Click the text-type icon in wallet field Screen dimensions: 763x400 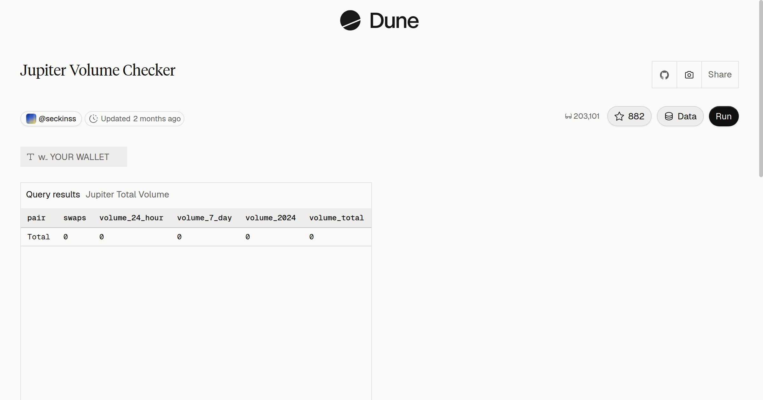coord(31,157)
